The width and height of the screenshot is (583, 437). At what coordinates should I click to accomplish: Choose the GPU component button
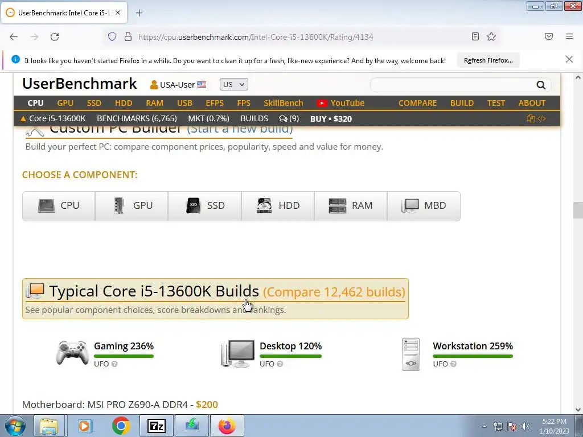132,206
